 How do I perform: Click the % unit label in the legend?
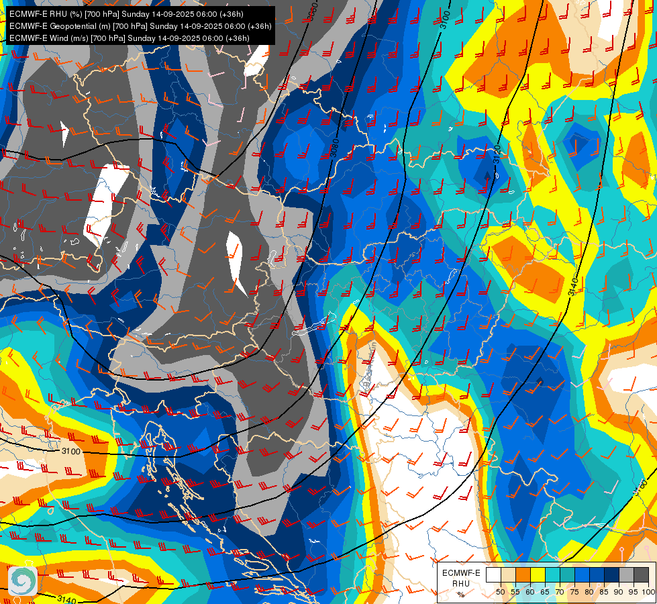pos(461,595)
